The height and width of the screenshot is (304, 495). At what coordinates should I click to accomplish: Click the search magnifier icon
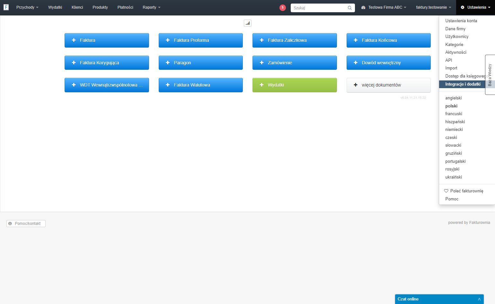(x=350, y=8)
